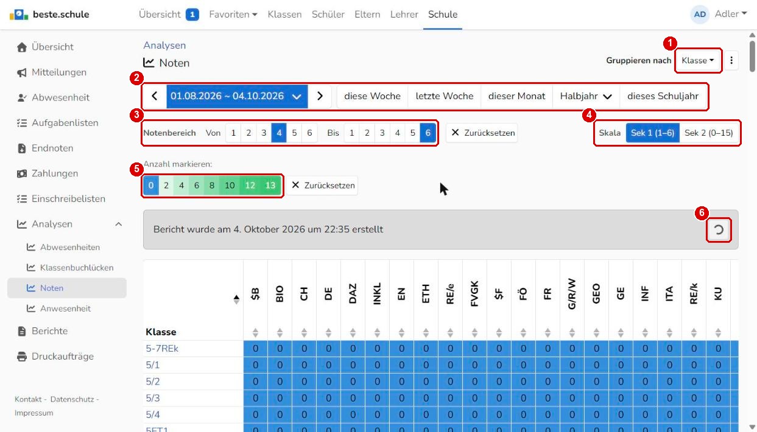Open the AD user avatar
The width and height of the screenshot is (757, 432).
tap(700, 15)
